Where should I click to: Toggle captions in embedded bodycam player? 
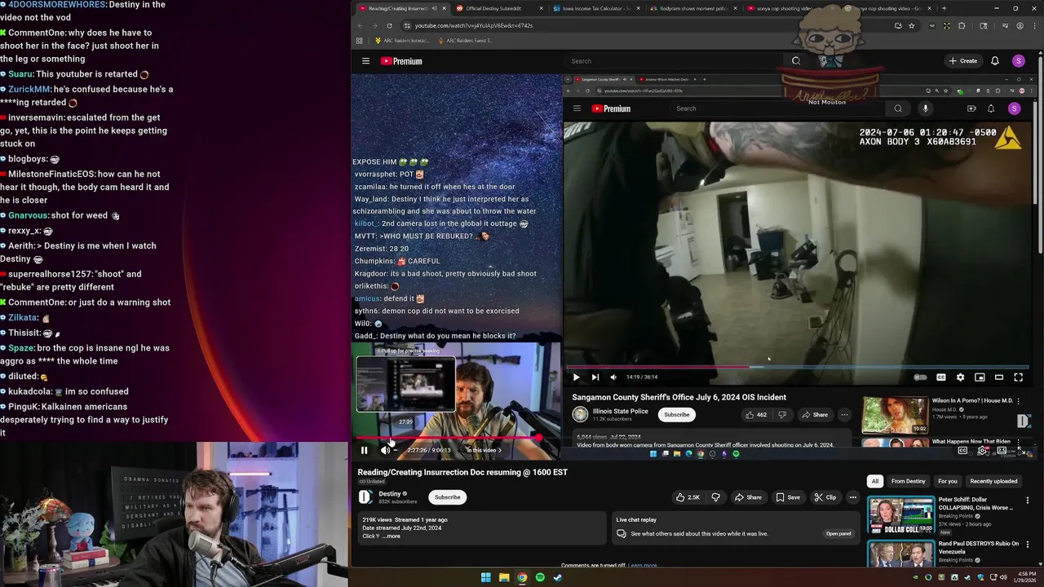940,377
